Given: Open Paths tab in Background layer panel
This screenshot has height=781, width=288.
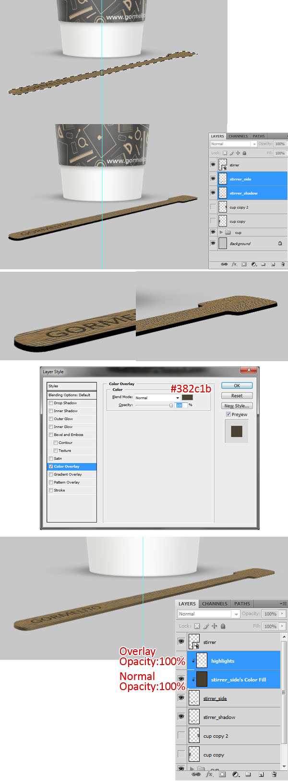Looking at the screenshot, I should click(x=259, y=136).
